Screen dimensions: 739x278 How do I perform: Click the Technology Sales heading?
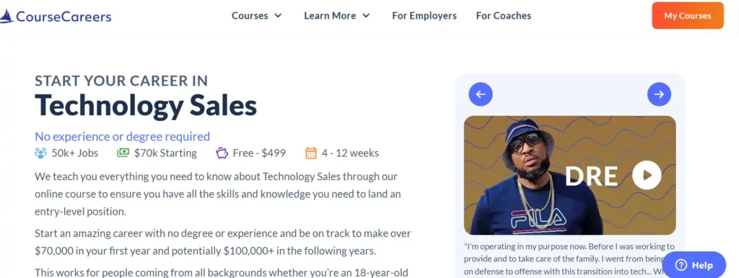[146, 105]
